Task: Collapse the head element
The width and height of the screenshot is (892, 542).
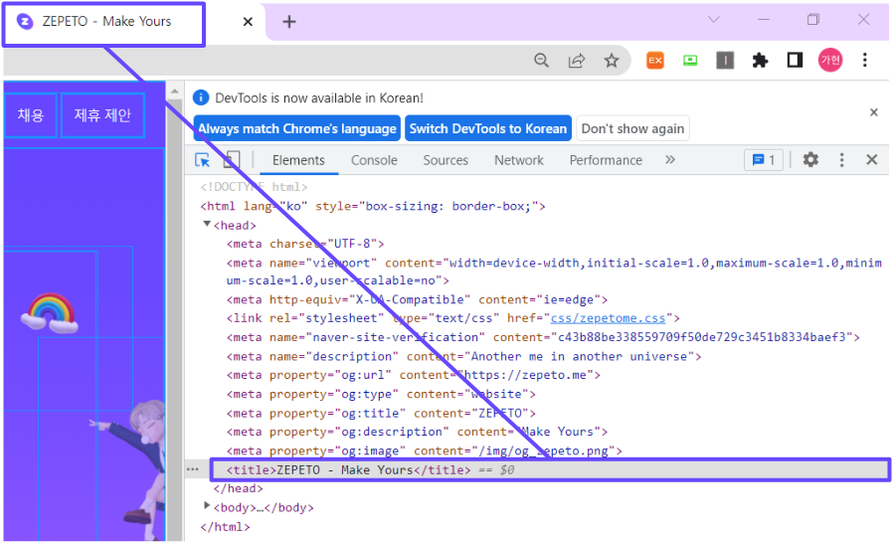Action: (207, 224)
